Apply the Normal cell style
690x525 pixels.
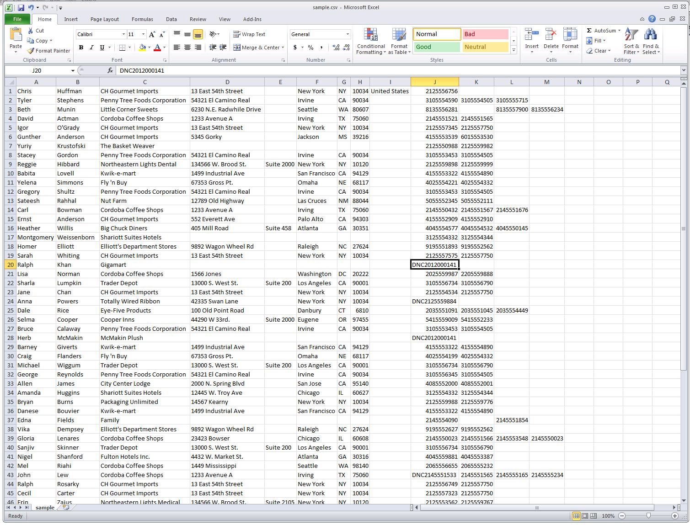437,34
